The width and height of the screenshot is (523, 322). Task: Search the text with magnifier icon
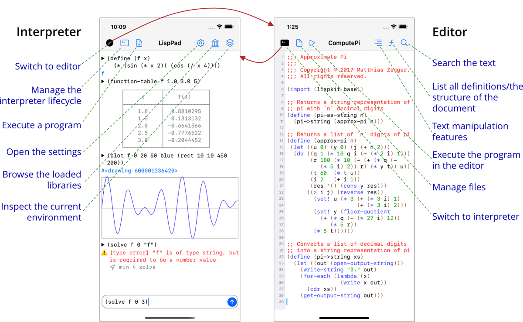[x=404, y=43]
